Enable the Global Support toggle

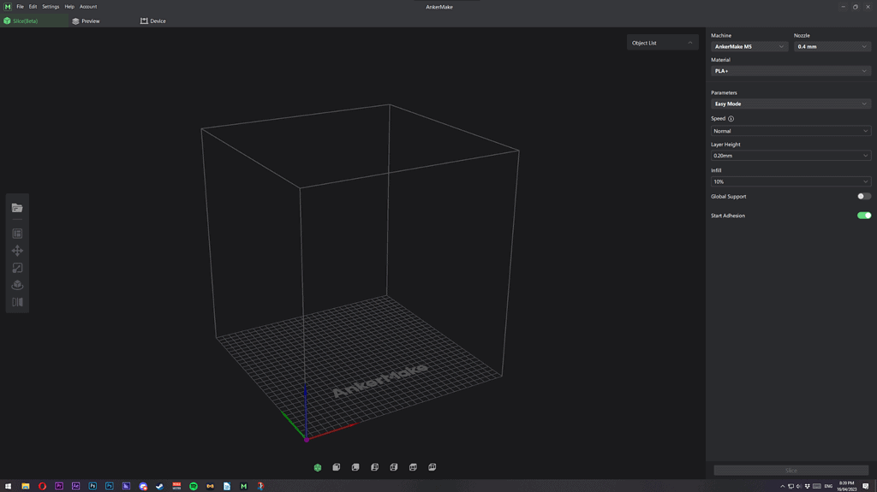864,197
